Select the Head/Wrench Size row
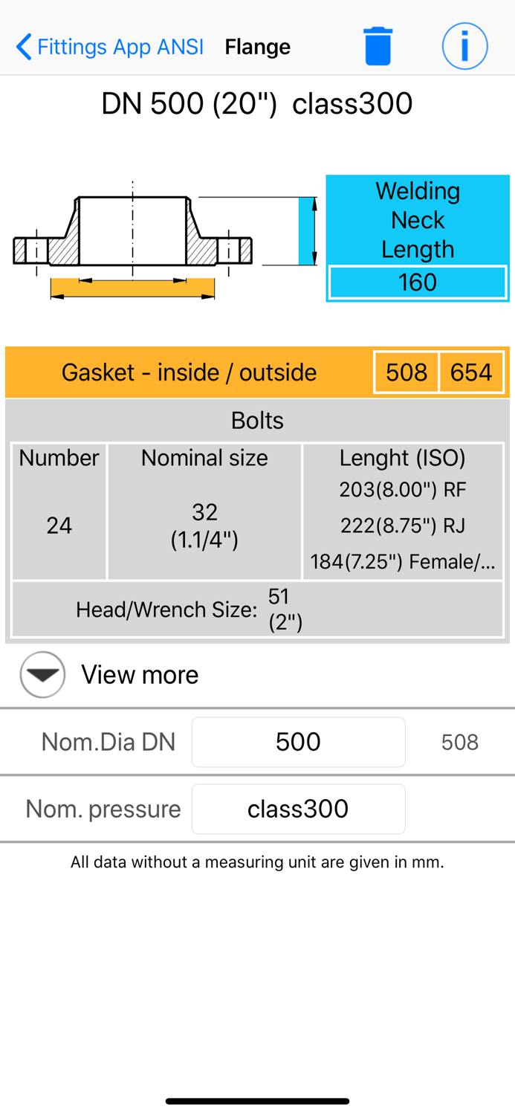This screenshot has width=515, height=1115. click(x=257, y=609)
